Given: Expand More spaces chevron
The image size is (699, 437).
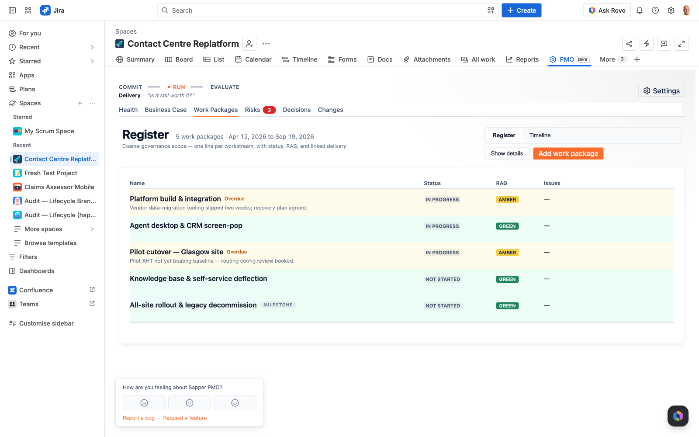Looking at the screenshot, I should coord(92,229).
